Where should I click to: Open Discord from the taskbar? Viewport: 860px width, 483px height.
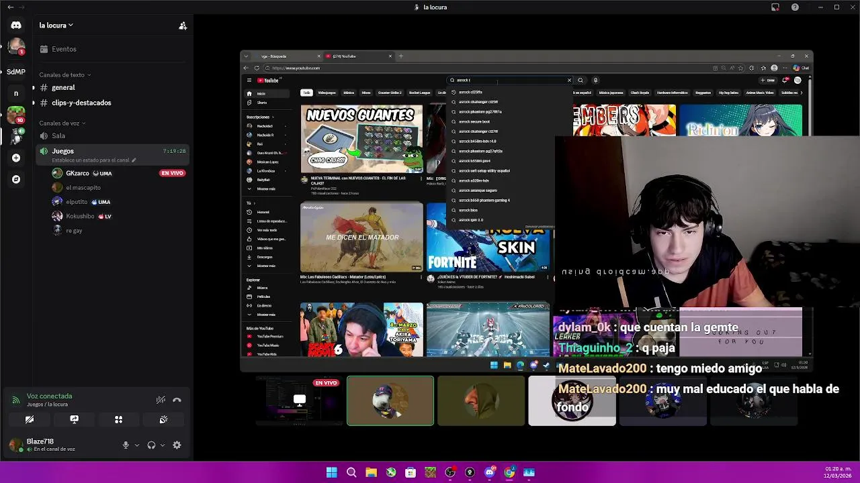point(490,472)
